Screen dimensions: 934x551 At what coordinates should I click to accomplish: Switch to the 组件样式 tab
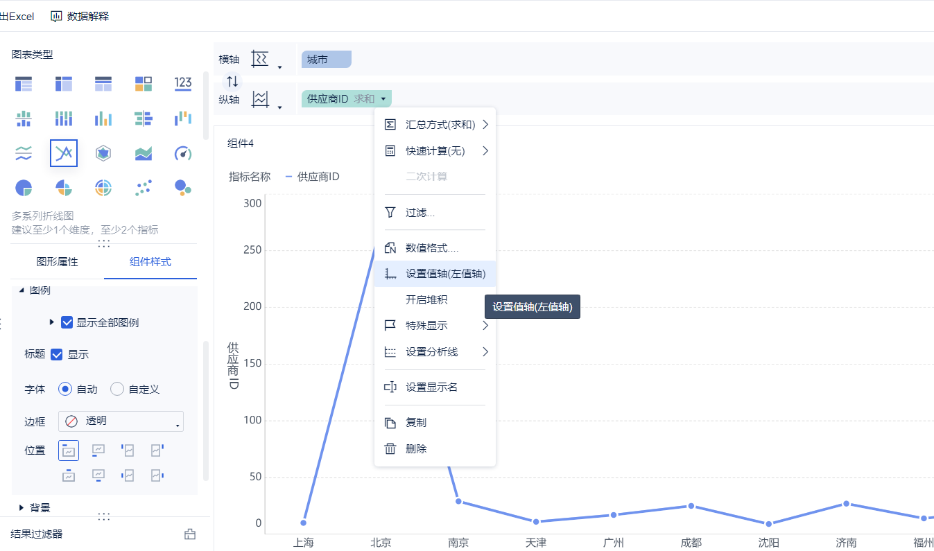[x=150, y=261]
